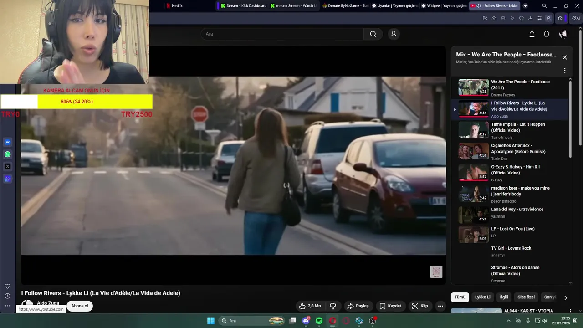583x328 pixels.
Task: Open Windows Start menu
Action: 211,321
